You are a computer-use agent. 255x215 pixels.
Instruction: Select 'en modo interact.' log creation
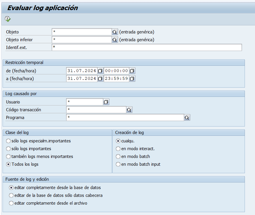[x=118, y=149]
